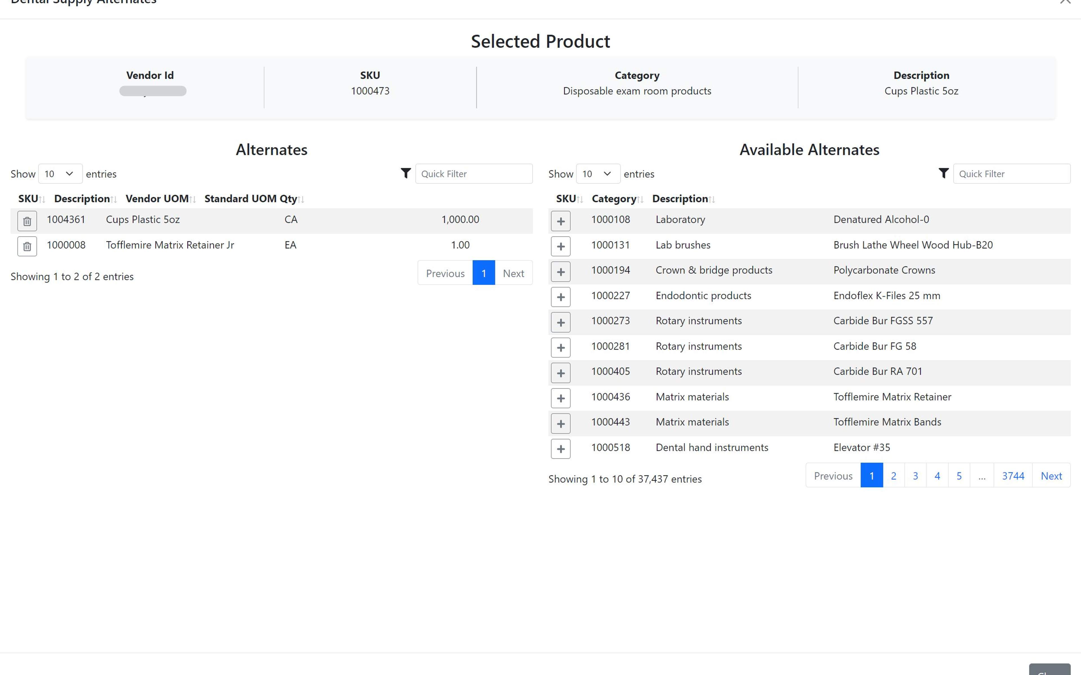Open Available Alternates entries count dropdown
The height and width of the screenshot is (675, 1081).
[598, 174]
